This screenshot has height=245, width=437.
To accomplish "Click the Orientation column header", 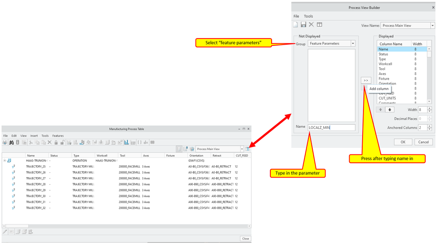I will coord(199,155).
